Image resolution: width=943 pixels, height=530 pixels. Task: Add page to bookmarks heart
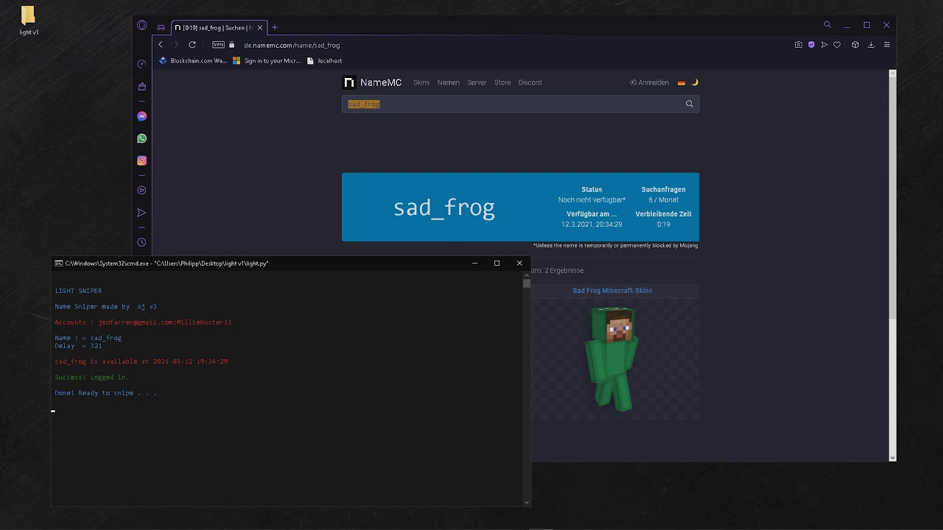[837, 45]
